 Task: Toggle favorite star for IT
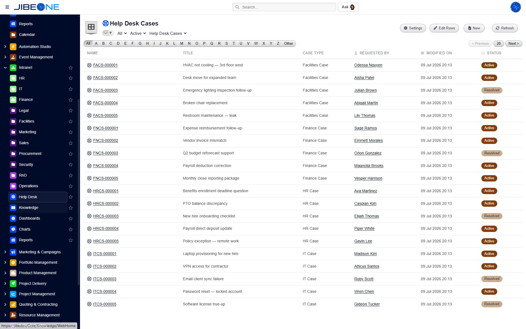click(x=71, y=89)
